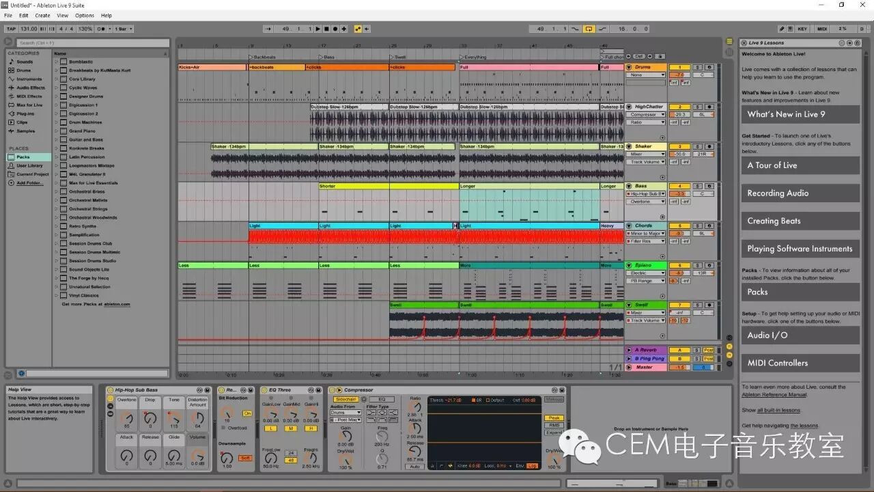Image resolution: width=874 pixels, height=492 pixels.
Task: Expand the Drum Machines pack
Action: pyautogui.click(x=57, y=122)
